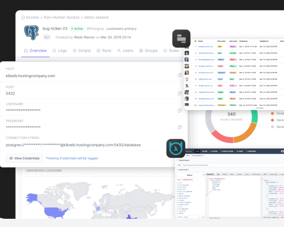
Task: Click the dark Retool app icon
Action: coord(181,38)
